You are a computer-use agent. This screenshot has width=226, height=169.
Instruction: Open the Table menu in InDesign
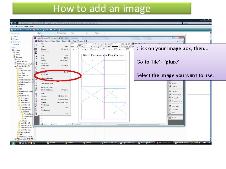coord(69,41)
